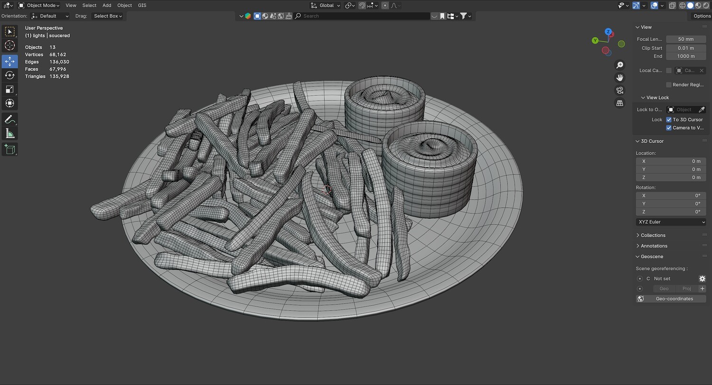Open the Geoscene settings gear
Image resolution: width=712 pixels, height=385 pixels.
[702, 279]
